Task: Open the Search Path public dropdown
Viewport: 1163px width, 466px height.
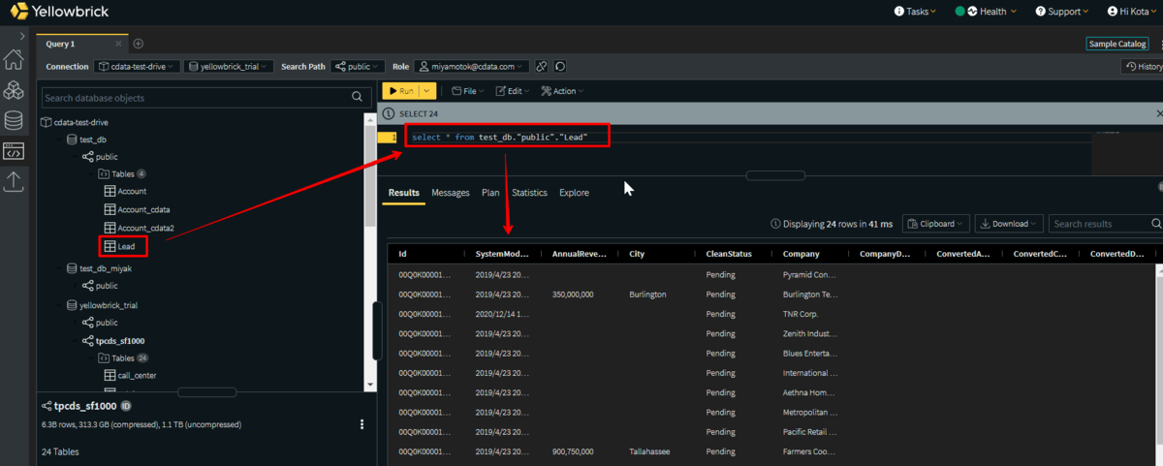Action: 356,67
